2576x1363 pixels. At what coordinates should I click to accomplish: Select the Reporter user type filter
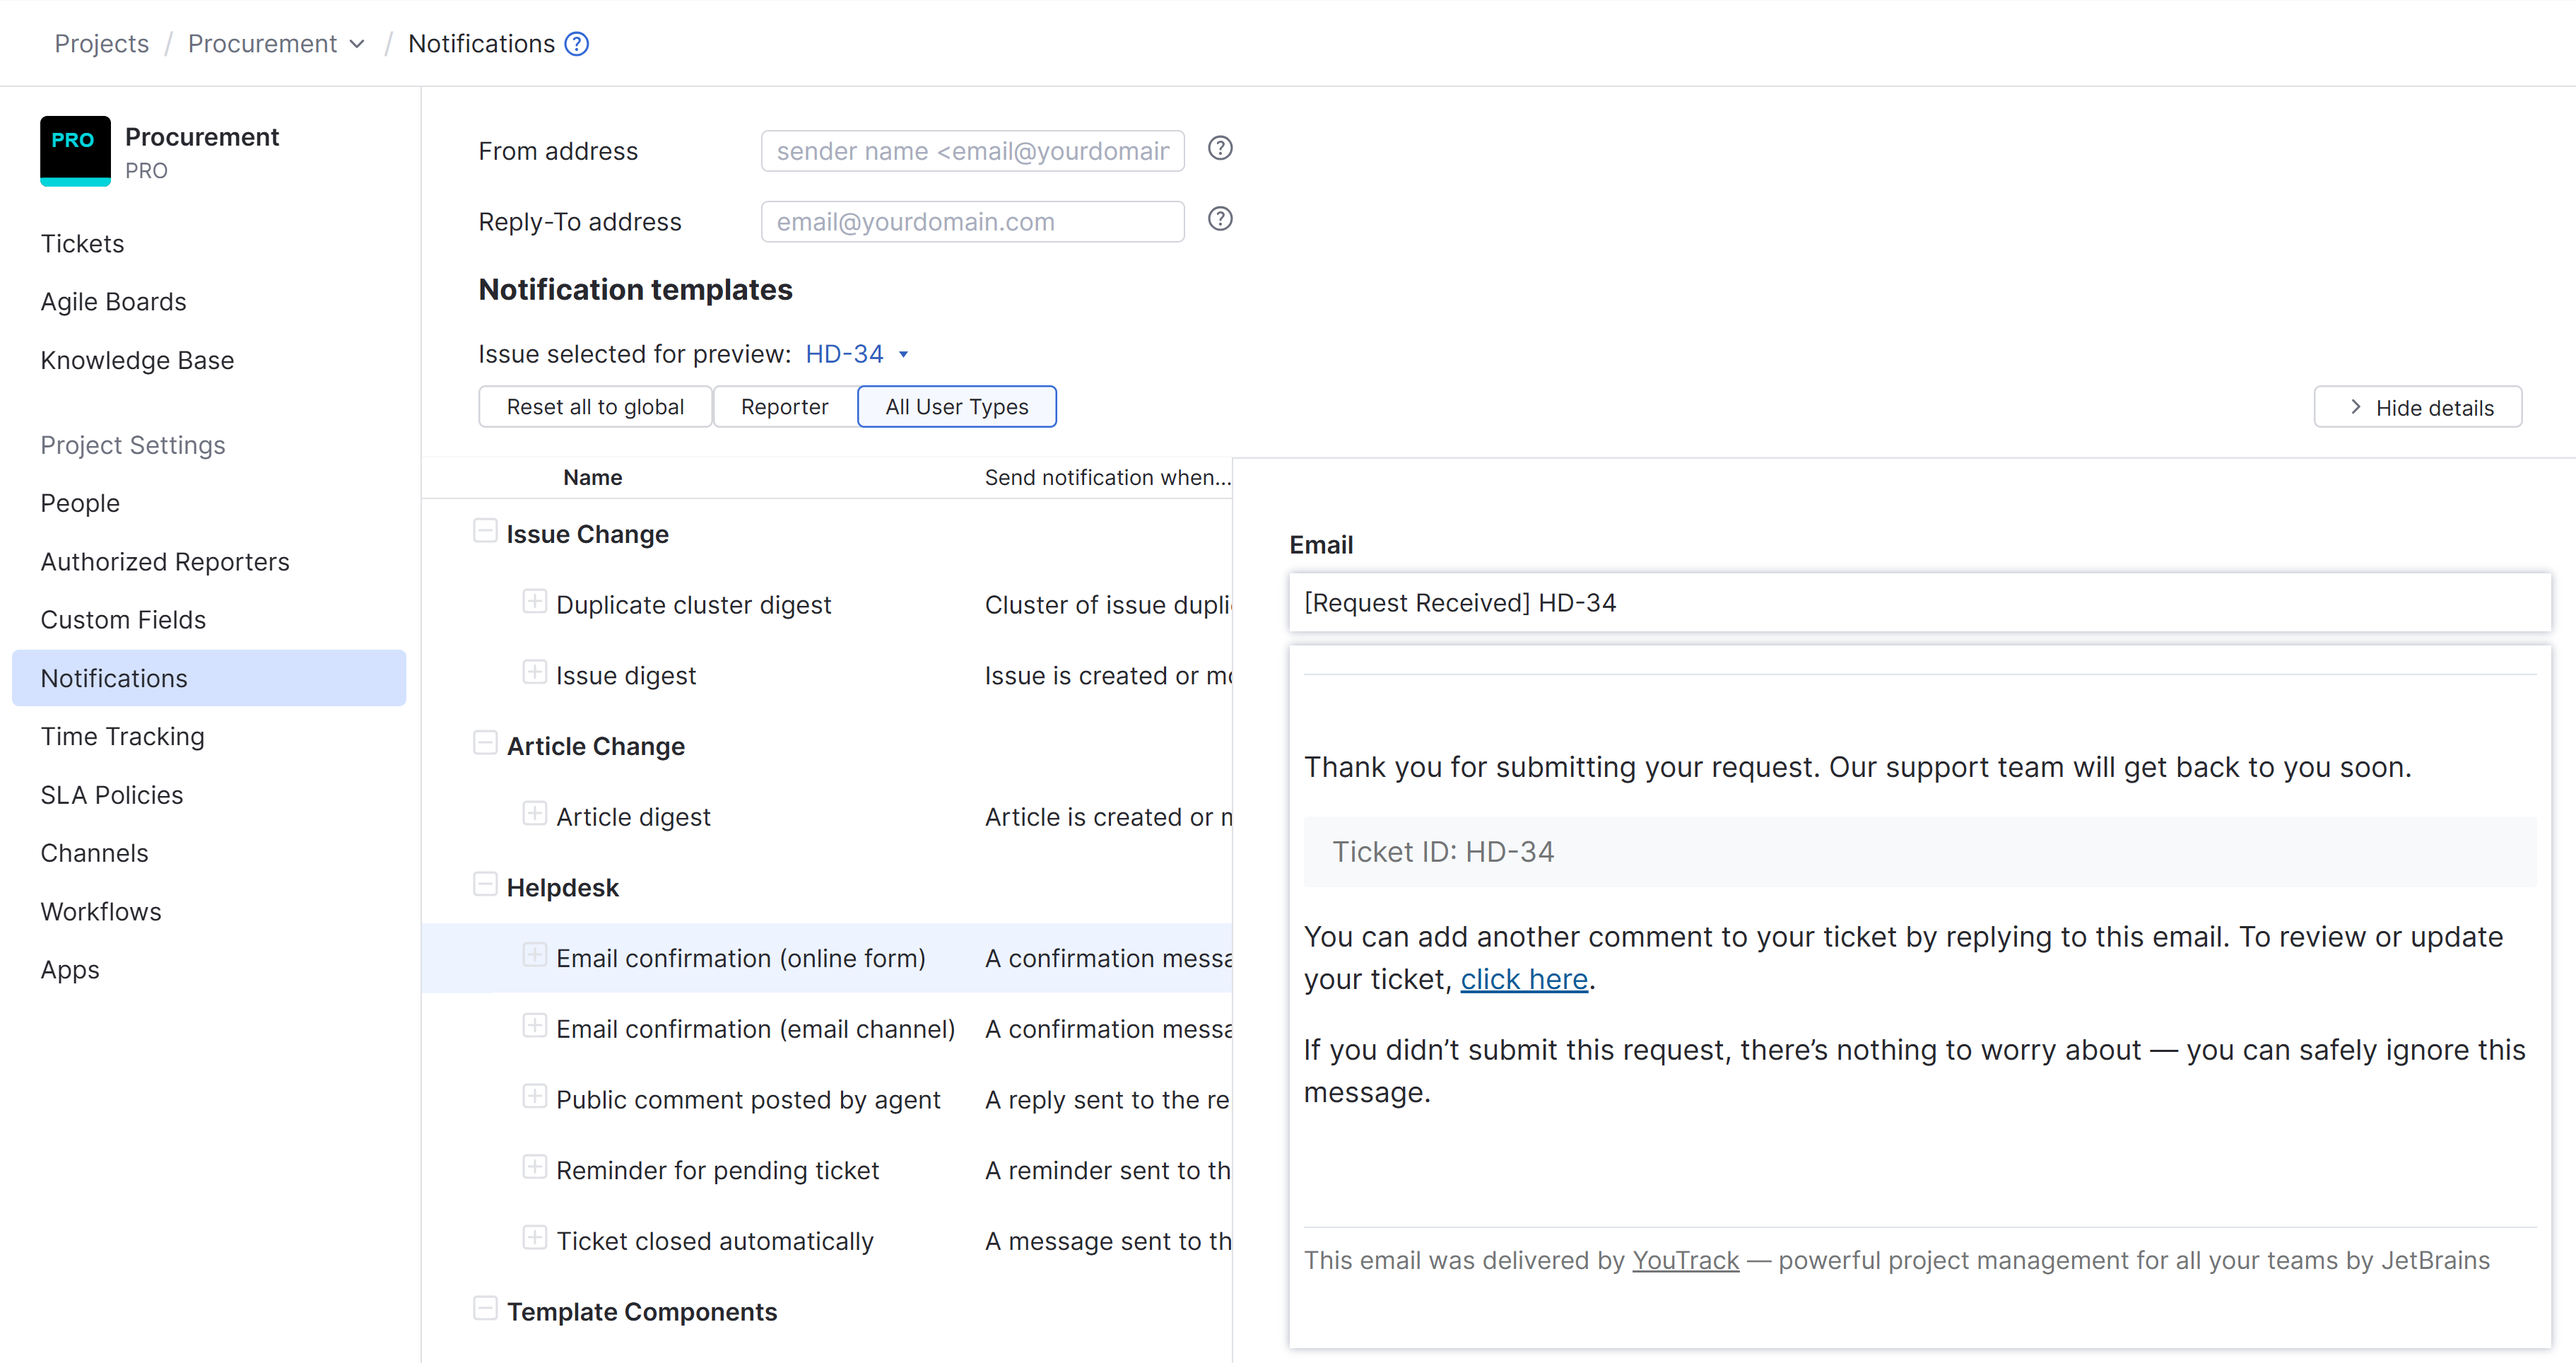tap(784, 407)
